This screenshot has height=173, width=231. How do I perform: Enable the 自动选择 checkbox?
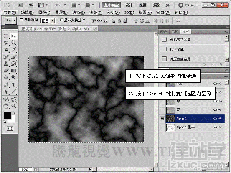point(21,20)
